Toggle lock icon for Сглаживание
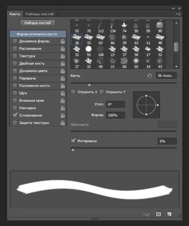This screenshot has width=189, height=226. click(x=63, y=115)
